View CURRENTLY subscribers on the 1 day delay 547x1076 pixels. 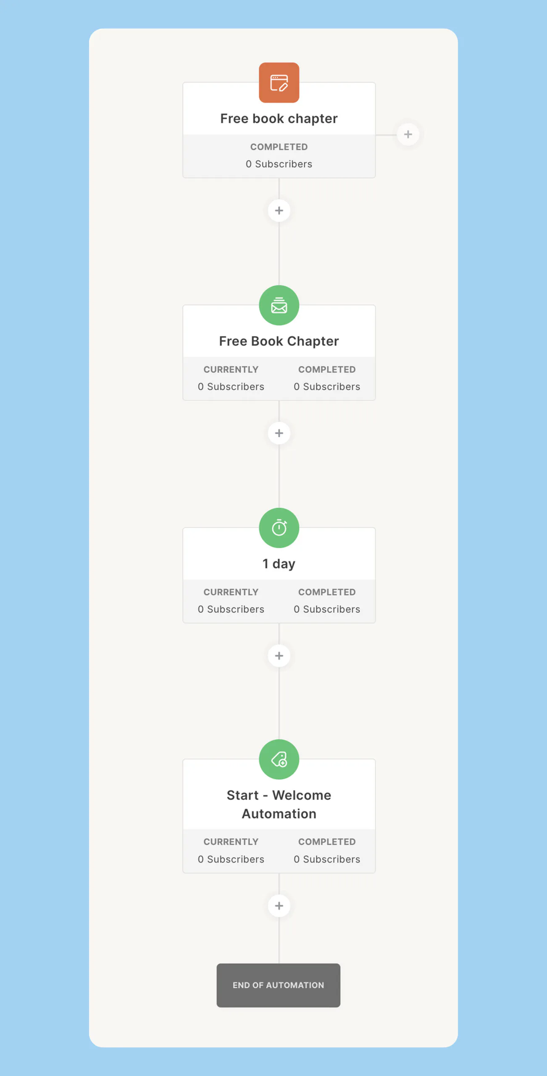click(231, 601)
